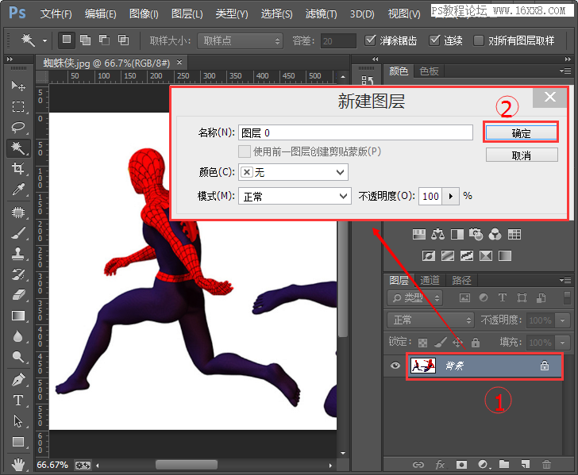Switch to the Channels (通道) tab
Image resolution: width=578 pixels, height=475 pixels.
point(430,281)
